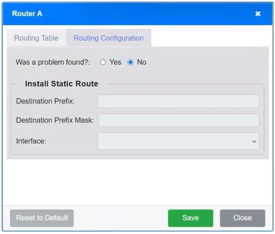The image size is (275, 234).
Task: Click the 'Destination Prefix Mask:' label
Action: [55, 120]
